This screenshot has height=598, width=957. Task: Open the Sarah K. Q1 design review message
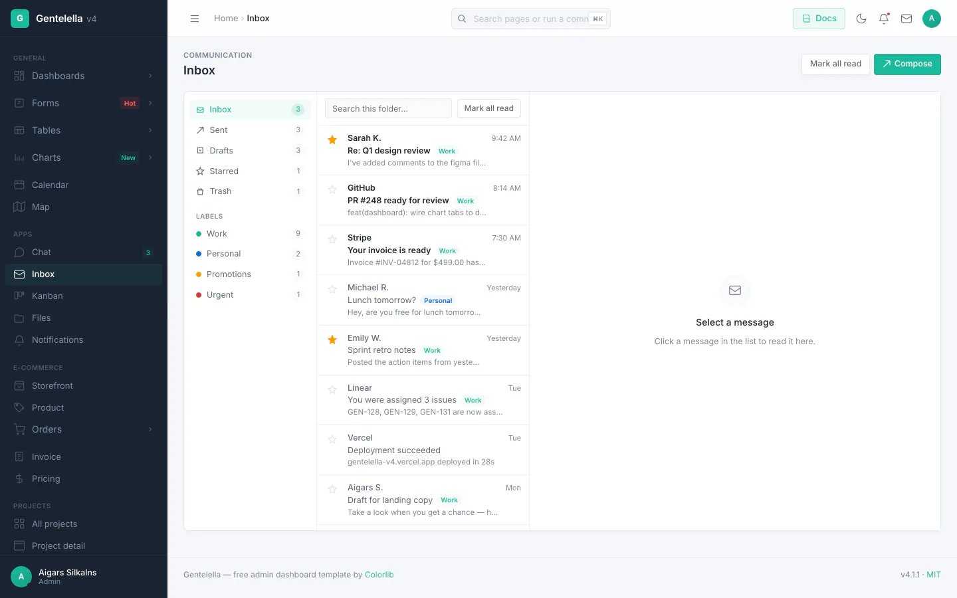[423, 150]
